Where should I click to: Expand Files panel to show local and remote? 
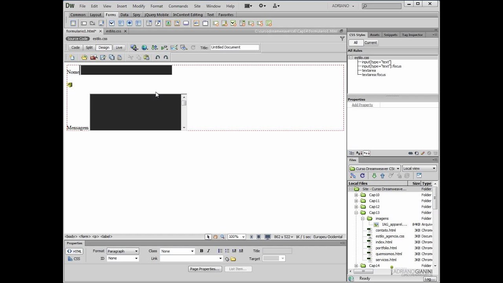coord(419,176)
